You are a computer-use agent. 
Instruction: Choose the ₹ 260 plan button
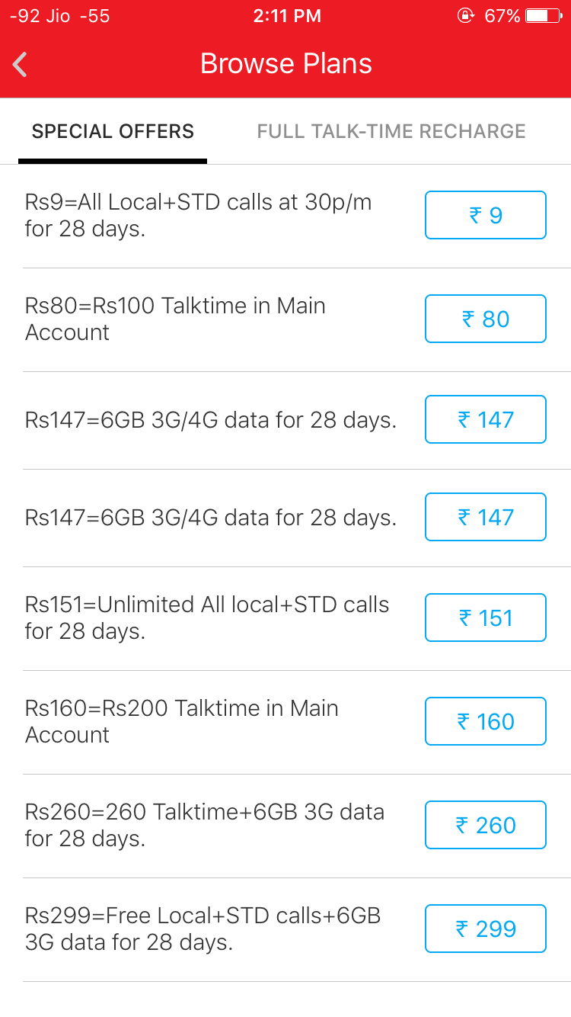click(x=485, y=825)
